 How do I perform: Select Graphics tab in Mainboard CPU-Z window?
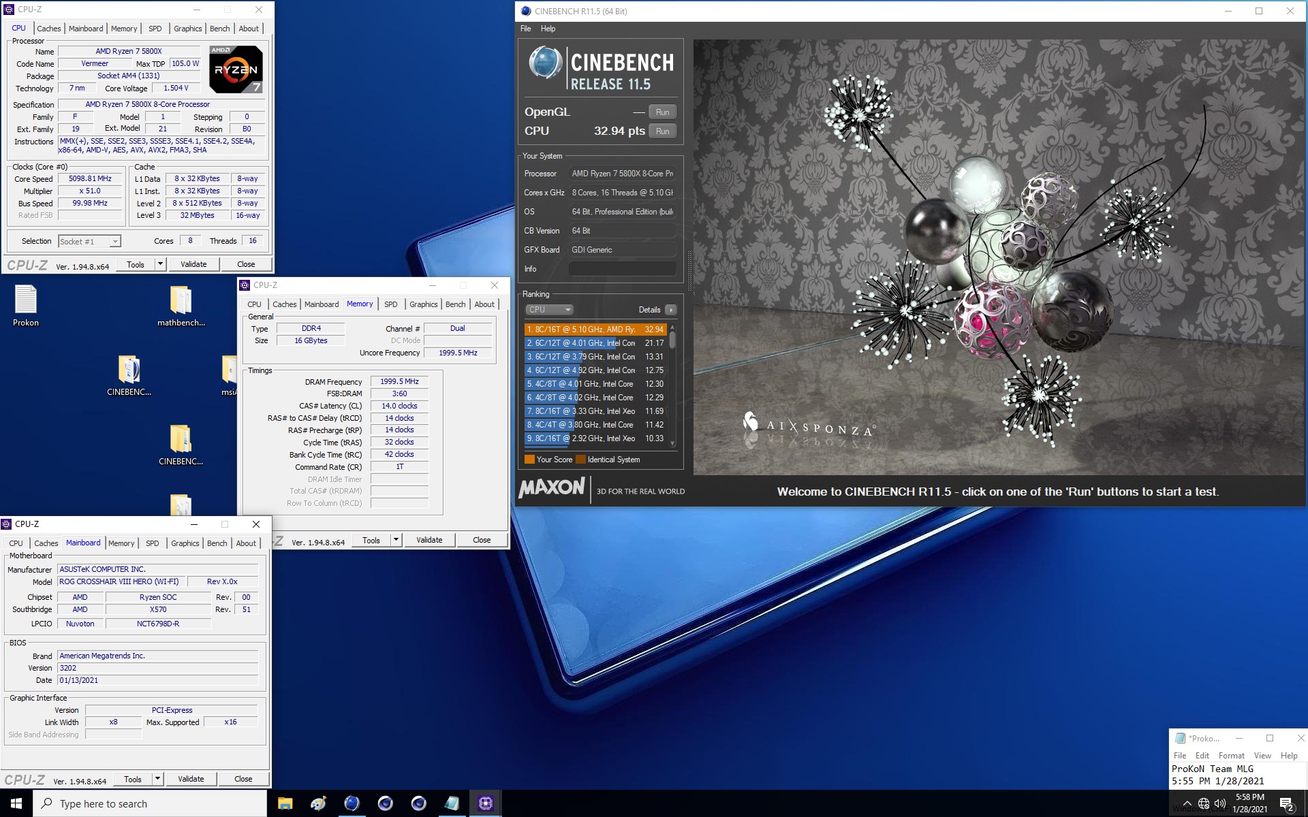coord(185,543)
